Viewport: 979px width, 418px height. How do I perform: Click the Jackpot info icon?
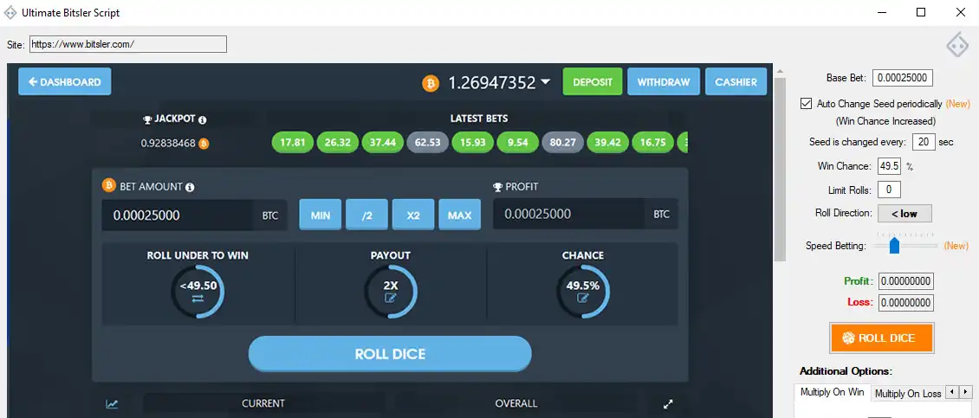(202, 119)
